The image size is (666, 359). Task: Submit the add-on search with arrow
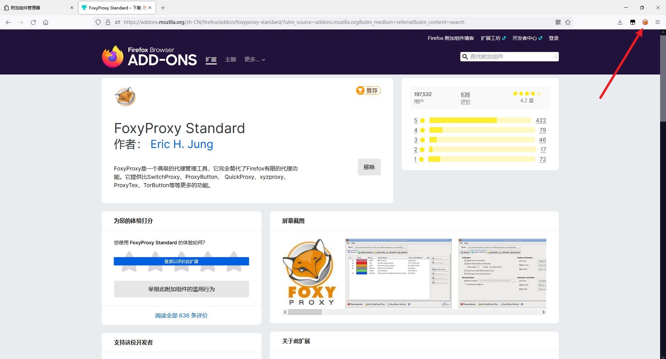click(x=555, y=57)
